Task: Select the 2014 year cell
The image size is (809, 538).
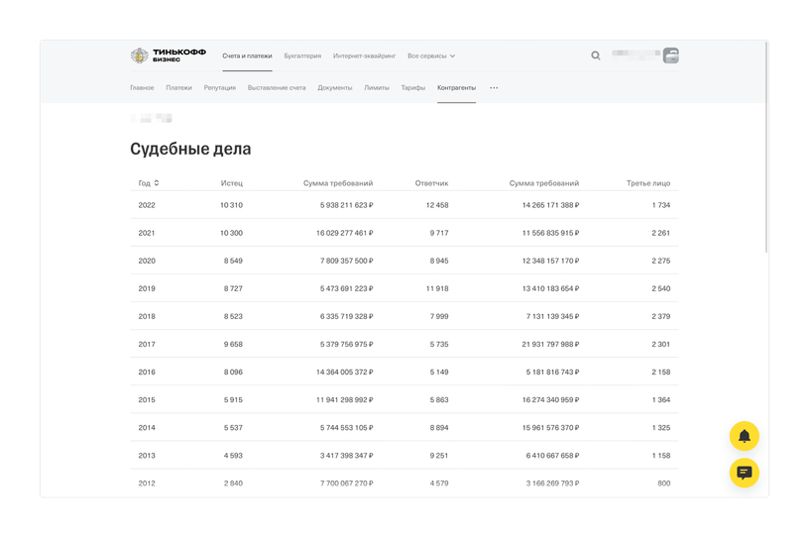Action: coord(147,428)
